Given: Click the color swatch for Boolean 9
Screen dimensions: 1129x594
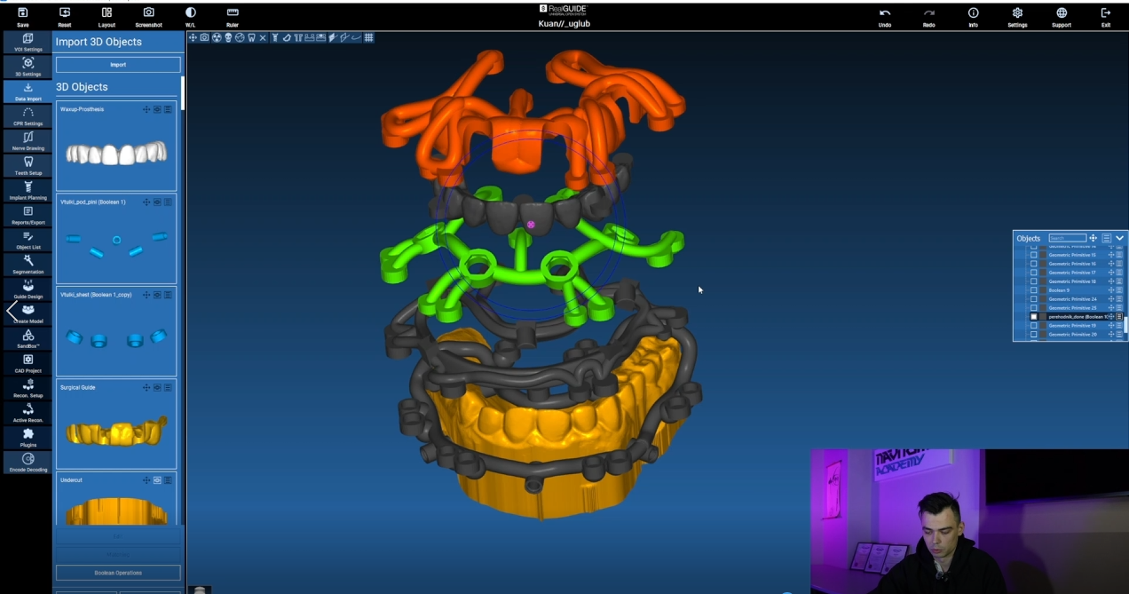Looking at the screenshot, I should tap(1043, 290).
